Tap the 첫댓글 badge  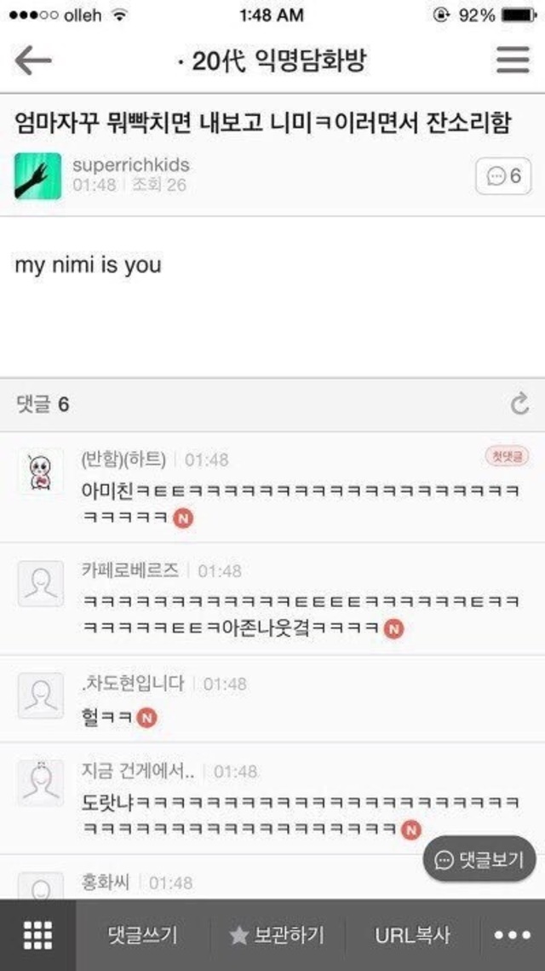tap(506, 457)
